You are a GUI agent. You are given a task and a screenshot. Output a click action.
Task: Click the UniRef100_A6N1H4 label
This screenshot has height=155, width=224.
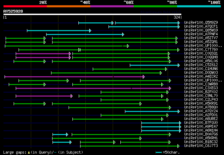coord(201,131)
